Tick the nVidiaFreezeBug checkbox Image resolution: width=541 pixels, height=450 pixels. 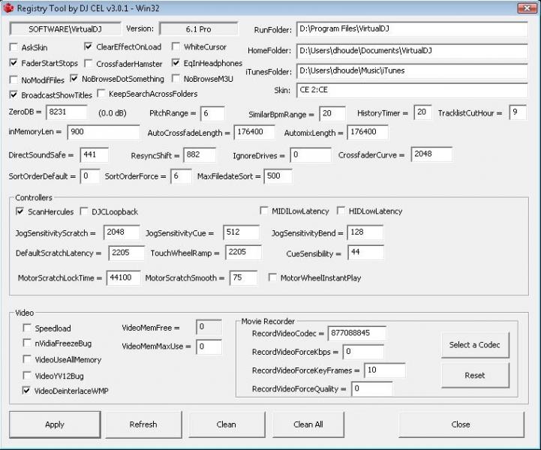(x=27, y=343)
